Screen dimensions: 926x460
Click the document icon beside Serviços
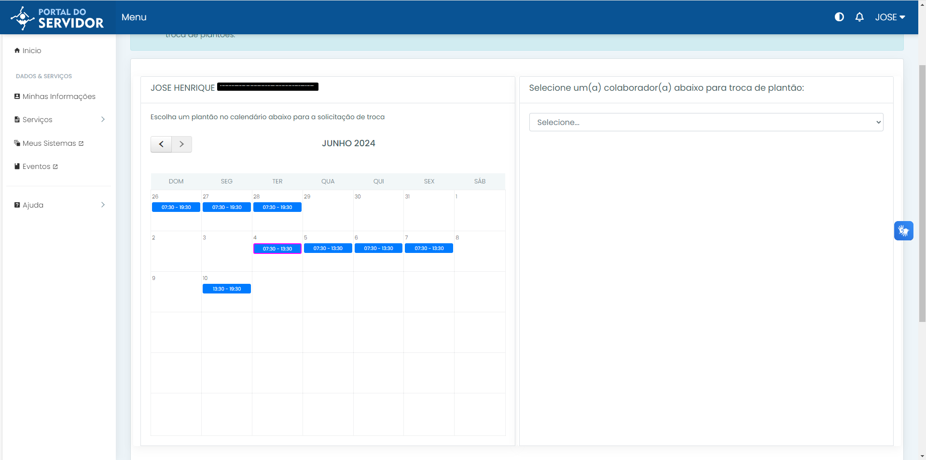pyautogui.click(x=17, y=119)
